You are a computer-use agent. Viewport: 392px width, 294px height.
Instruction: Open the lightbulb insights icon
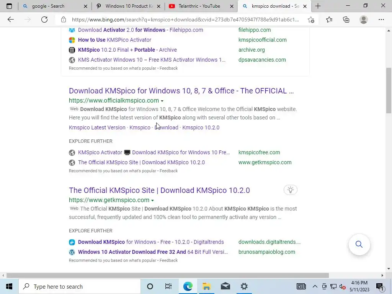pyautogui.click(x=291, y=190)
